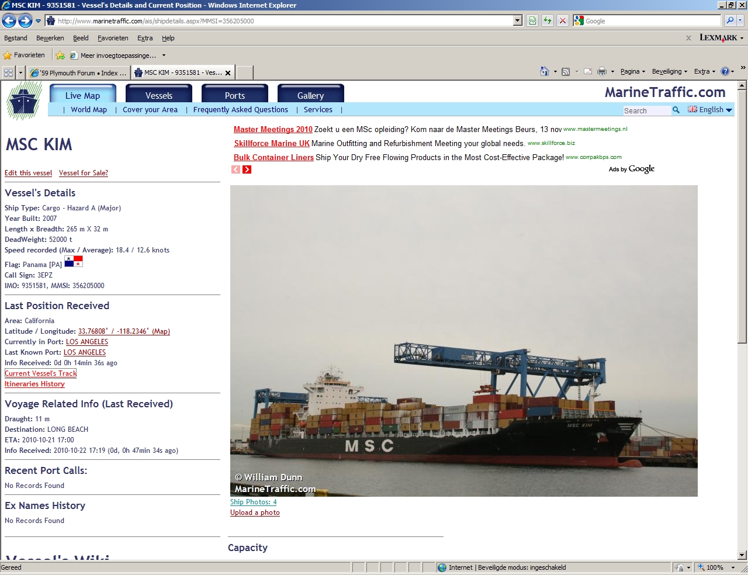
Task: Click the browser Forward arrow button
Action: click(25, 21)
